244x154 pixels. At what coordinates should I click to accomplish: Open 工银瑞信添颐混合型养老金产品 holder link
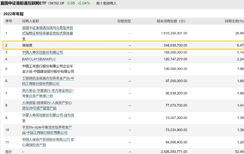pos(48,81)
